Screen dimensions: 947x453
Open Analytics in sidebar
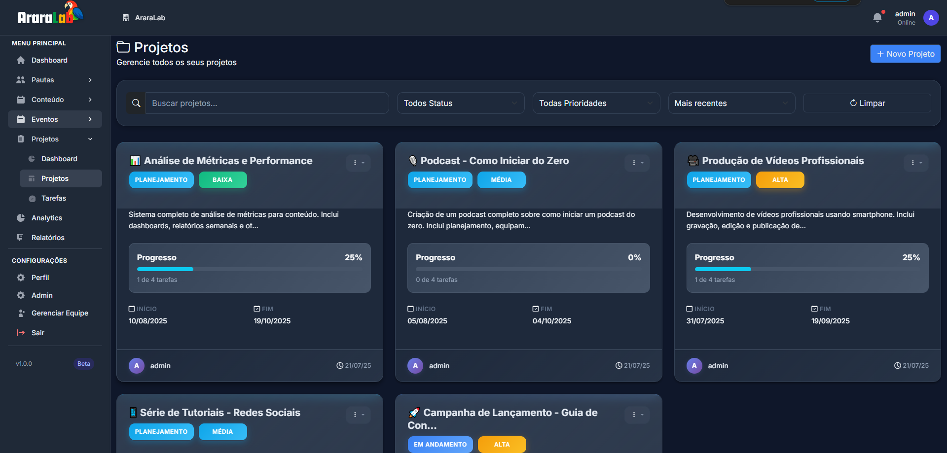55,218
